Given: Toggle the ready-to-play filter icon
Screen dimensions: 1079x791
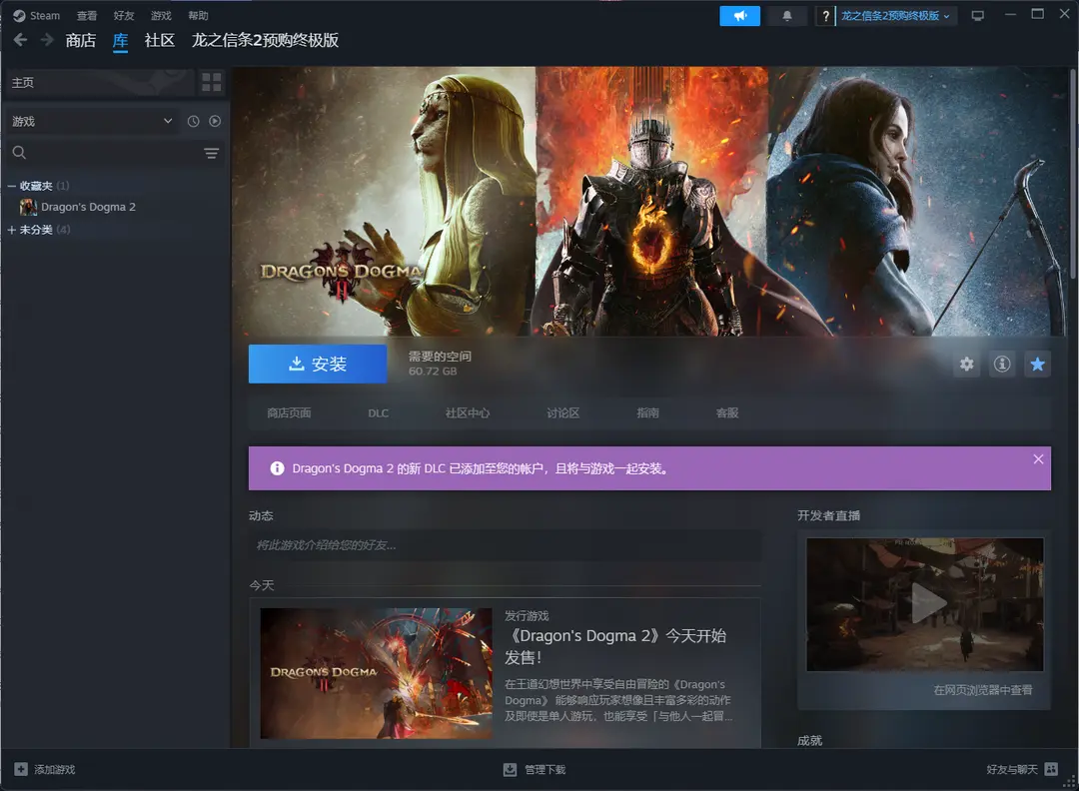Looking at the screenshot, I should click(x=215, y=121).
